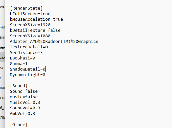Image resolution: width=172 pixels, height=128 pixels.
Task: Place cursor on bFullScreen=true line
Action: click(x=30, y=14)
